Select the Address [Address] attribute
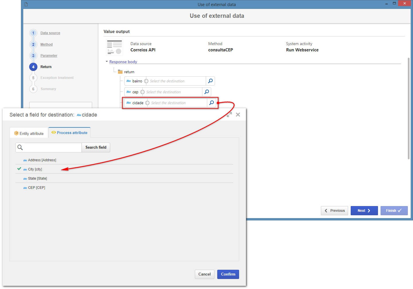The width and height of the screenshot is (413, 289). [x=124, y=160]
